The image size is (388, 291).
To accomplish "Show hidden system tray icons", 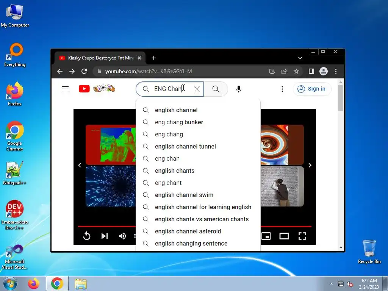I will point(331,284).
